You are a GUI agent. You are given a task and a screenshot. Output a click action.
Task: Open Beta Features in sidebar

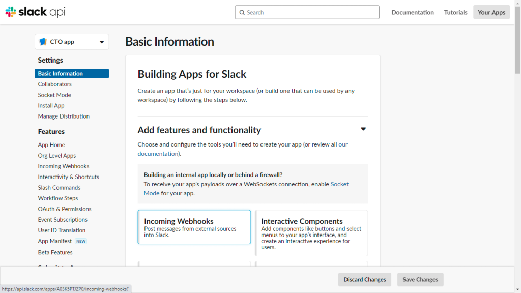[55, 252]
